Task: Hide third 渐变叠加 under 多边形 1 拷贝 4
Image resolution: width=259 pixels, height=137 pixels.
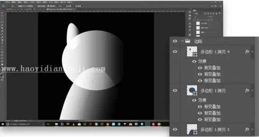Action: [x=200, y=81]
